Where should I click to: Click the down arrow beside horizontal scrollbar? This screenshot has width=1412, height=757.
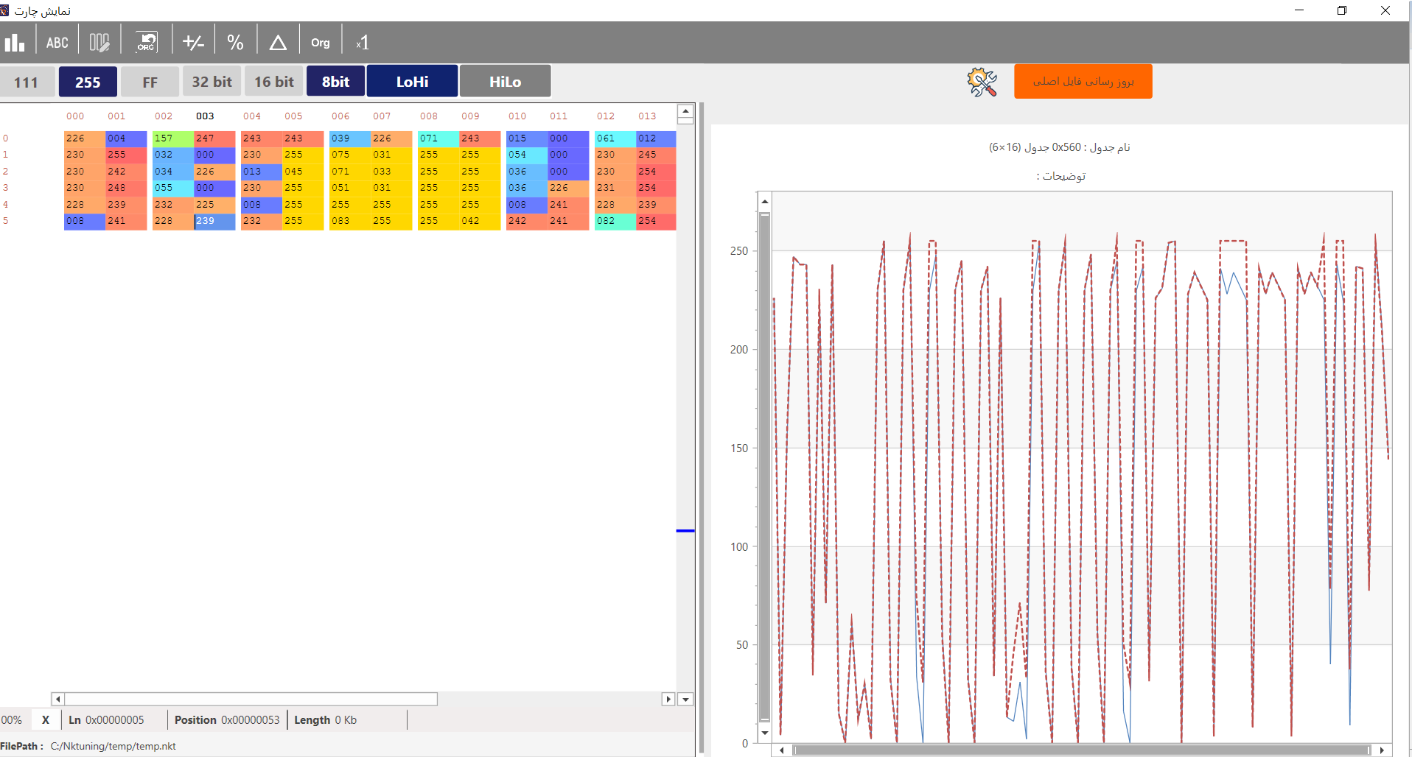point(685,700)
